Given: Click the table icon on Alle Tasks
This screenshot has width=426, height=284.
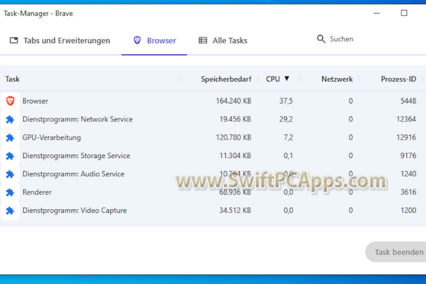Looking at the screenshot, I should click(203, 40).
